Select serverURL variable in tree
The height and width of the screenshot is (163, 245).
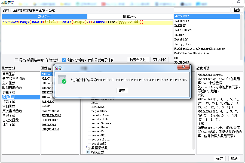pyautogui.click(x=99, y=135)
